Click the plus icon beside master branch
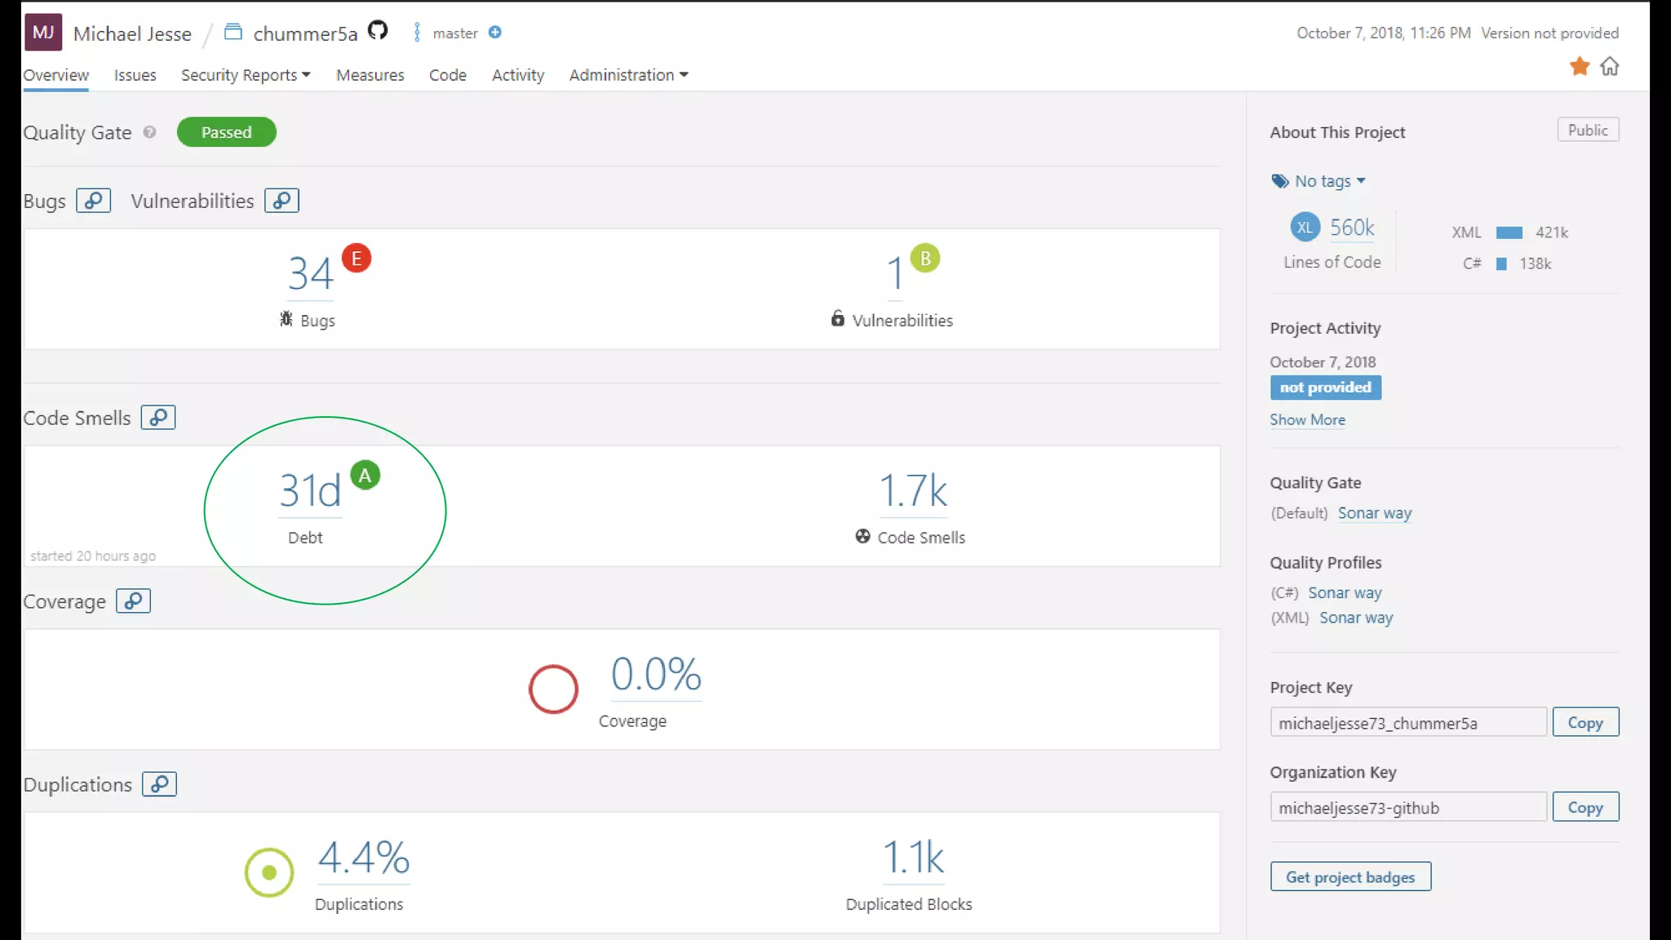The width and height of the screenshot is (1671, 940). pos(494,33)
